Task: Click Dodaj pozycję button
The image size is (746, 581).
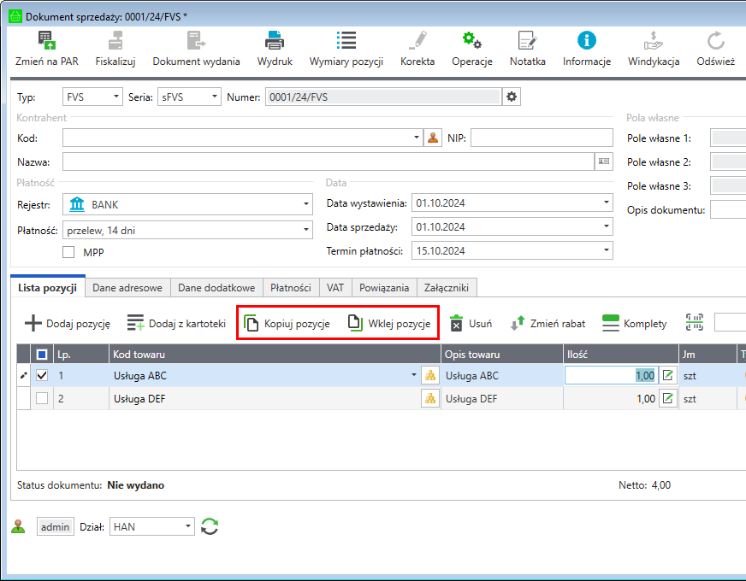Action: (67, 324)
